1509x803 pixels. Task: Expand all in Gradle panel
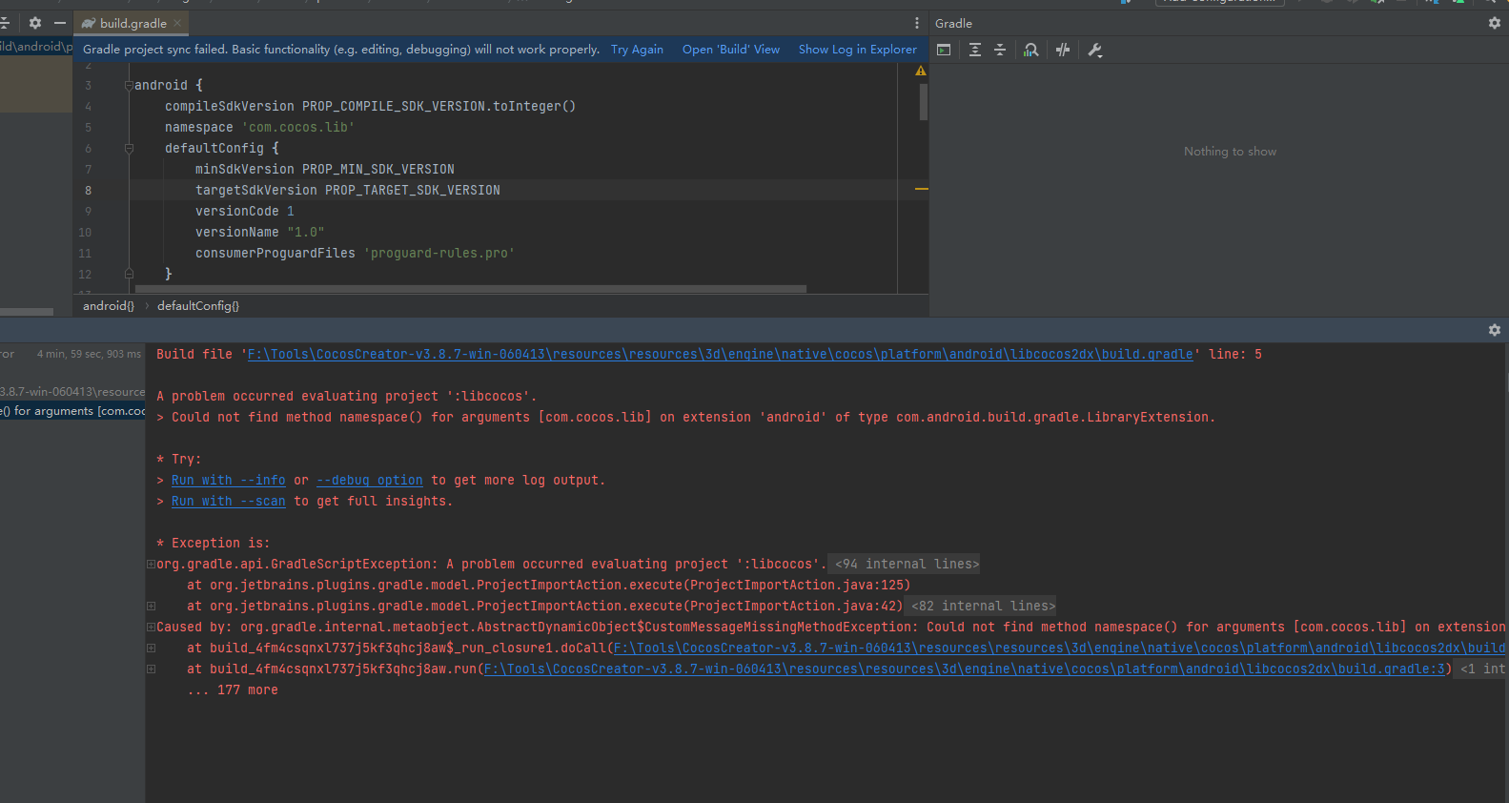pos(974,51)
